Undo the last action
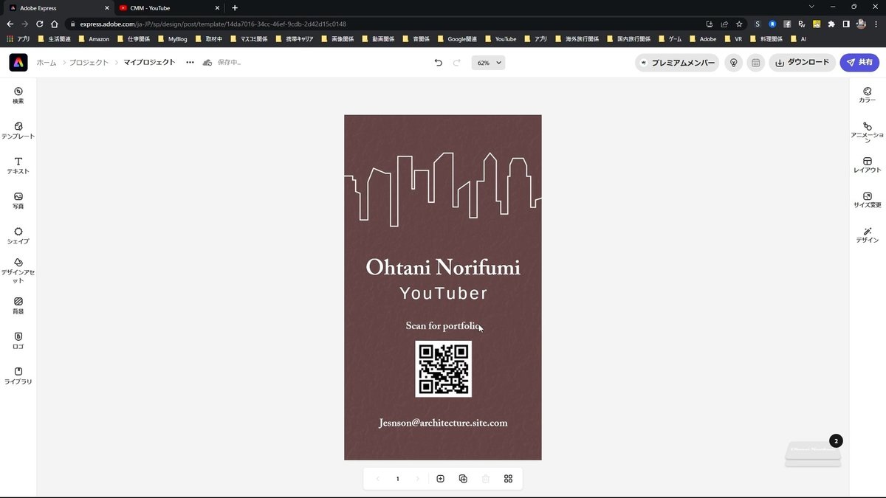This screenshot has width=886, height=498. pos(439,63)
